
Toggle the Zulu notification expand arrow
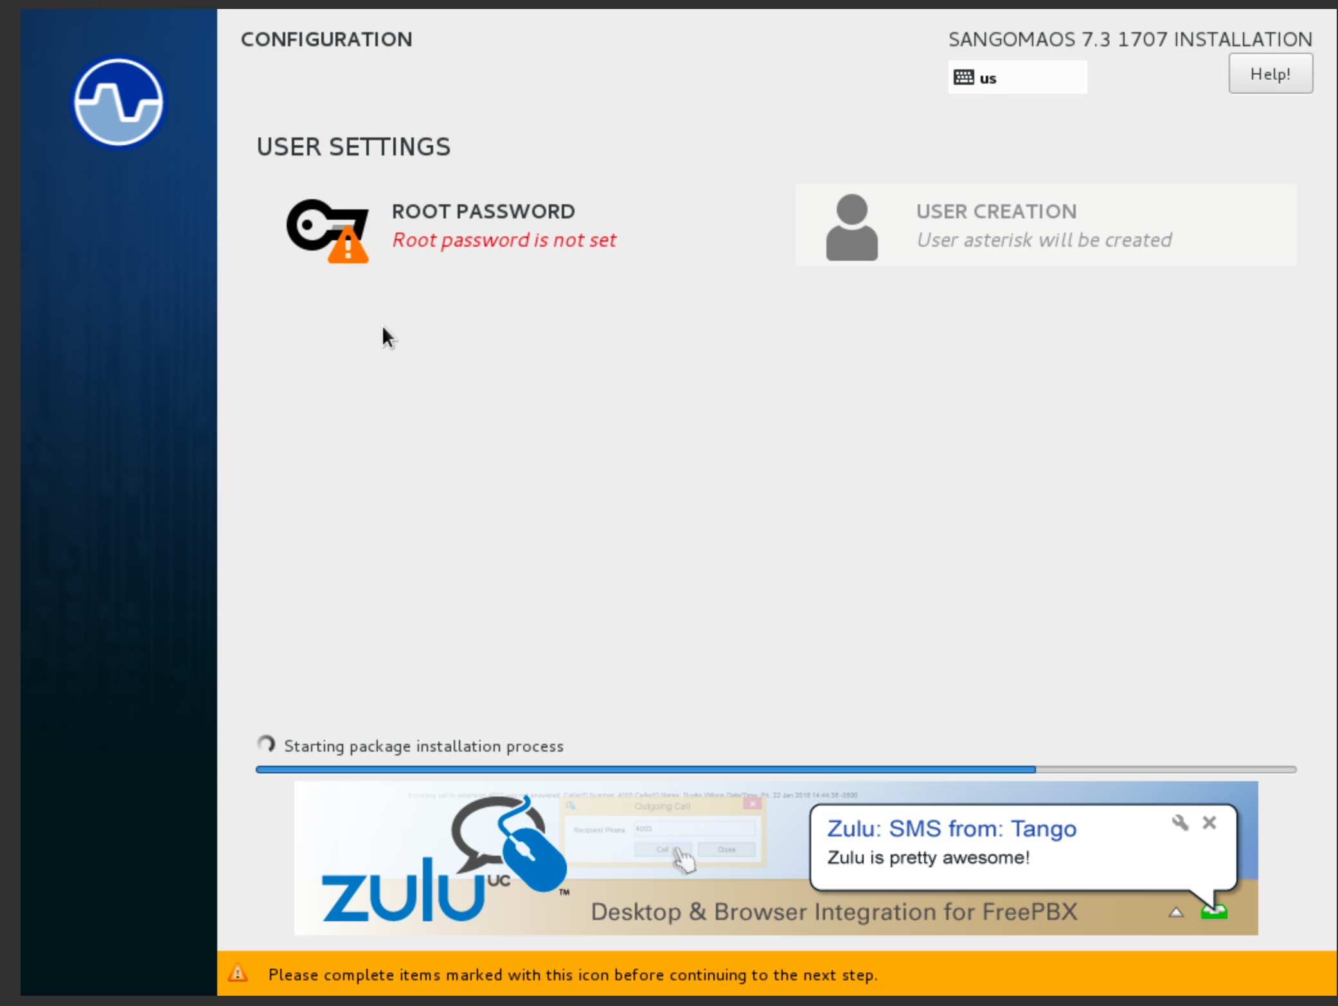[1176, 912]
